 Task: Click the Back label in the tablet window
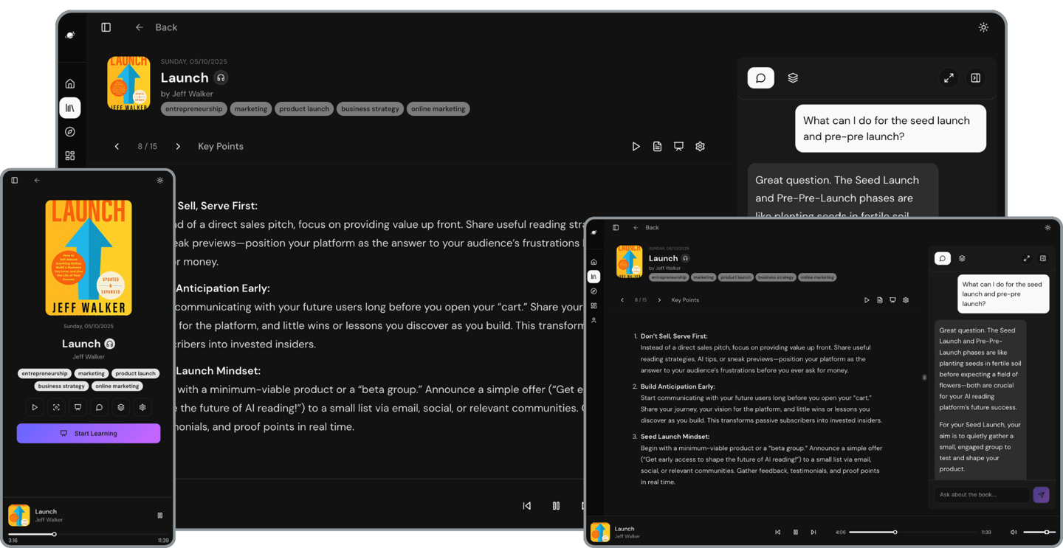(653, 228)
